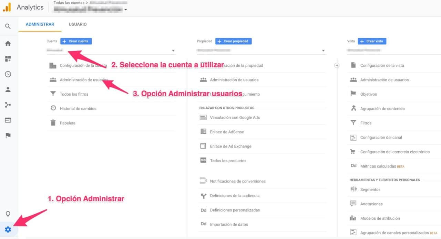
Task: Open the Realtime clock icon
Action: pos(8,74)
